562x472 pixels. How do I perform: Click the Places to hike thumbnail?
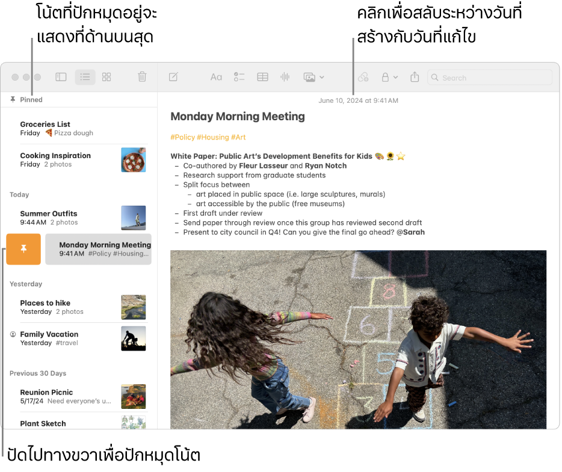tap(134, 307)
